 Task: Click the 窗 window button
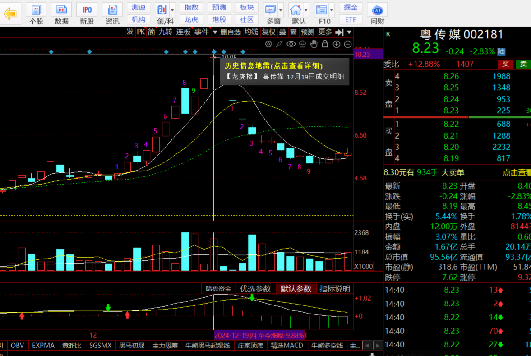(293, 32)
